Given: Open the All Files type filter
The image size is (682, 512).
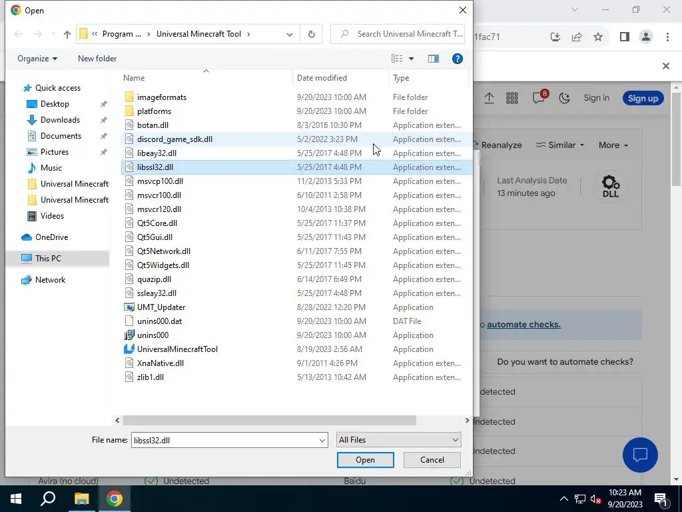Looking at the screenshot, I should [x=398, y=440].
